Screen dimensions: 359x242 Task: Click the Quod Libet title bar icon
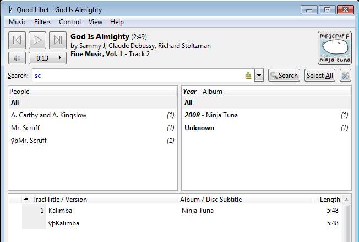(x=9, y=9)
